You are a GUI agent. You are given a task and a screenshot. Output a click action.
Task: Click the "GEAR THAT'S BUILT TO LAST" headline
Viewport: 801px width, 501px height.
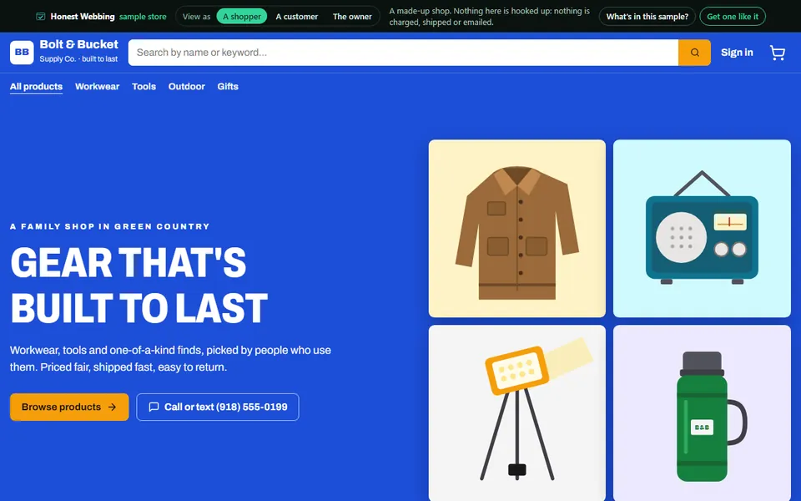[139, 286]
